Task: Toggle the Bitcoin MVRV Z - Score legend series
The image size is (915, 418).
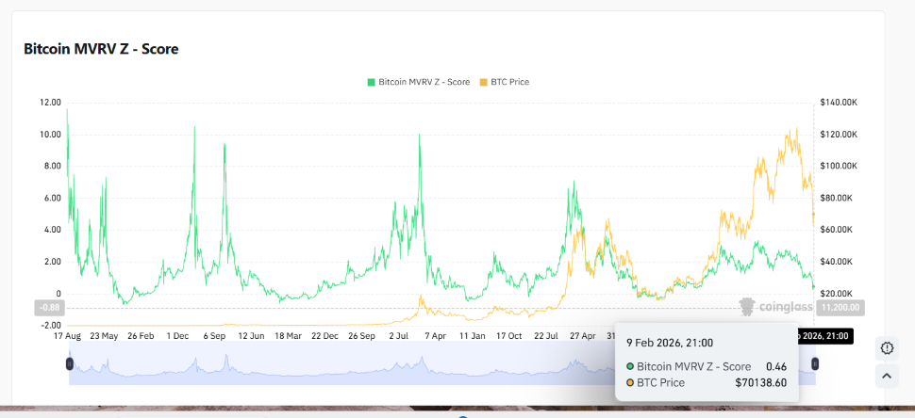Action: 419,82
